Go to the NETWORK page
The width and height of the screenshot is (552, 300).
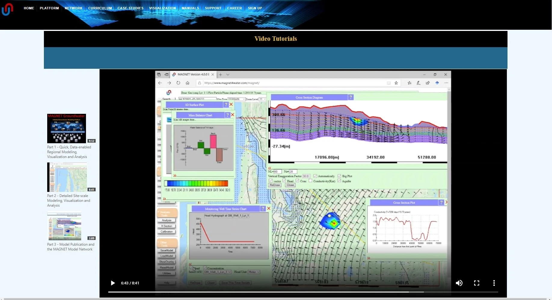tap(73, 8)
